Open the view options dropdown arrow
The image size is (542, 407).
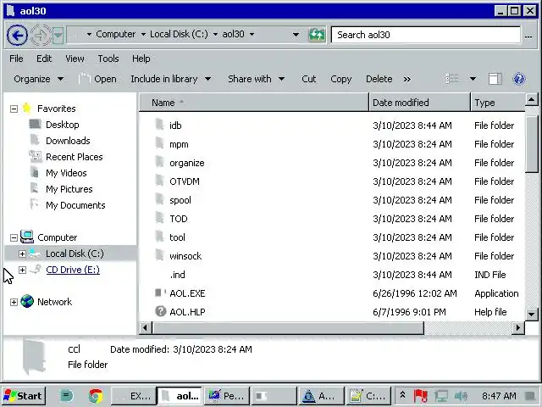pos(473,79)
